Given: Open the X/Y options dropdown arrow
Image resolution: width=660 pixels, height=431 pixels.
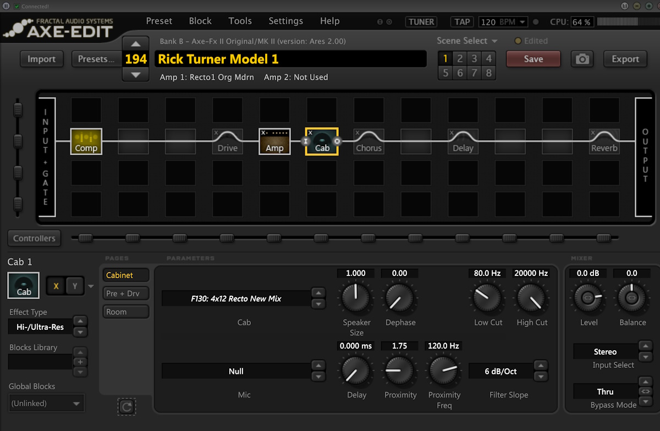Looking at the screenshot, I should (x=91, y=286).
